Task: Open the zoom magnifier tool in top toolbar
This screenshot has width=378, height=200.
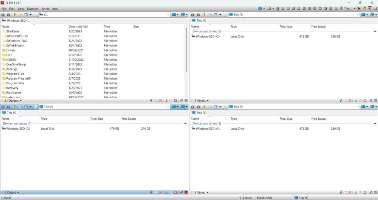Action: [x=369, y=8]
